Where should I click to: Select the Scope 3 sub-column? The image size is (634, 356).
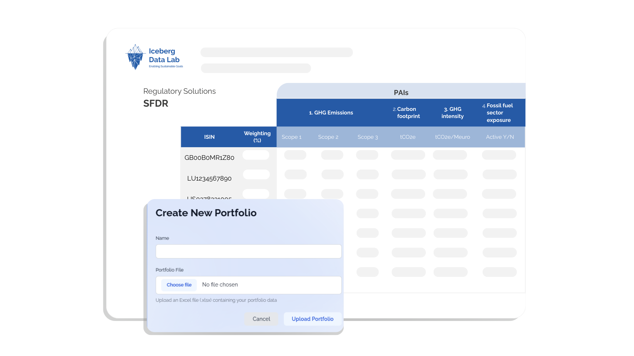368,137
